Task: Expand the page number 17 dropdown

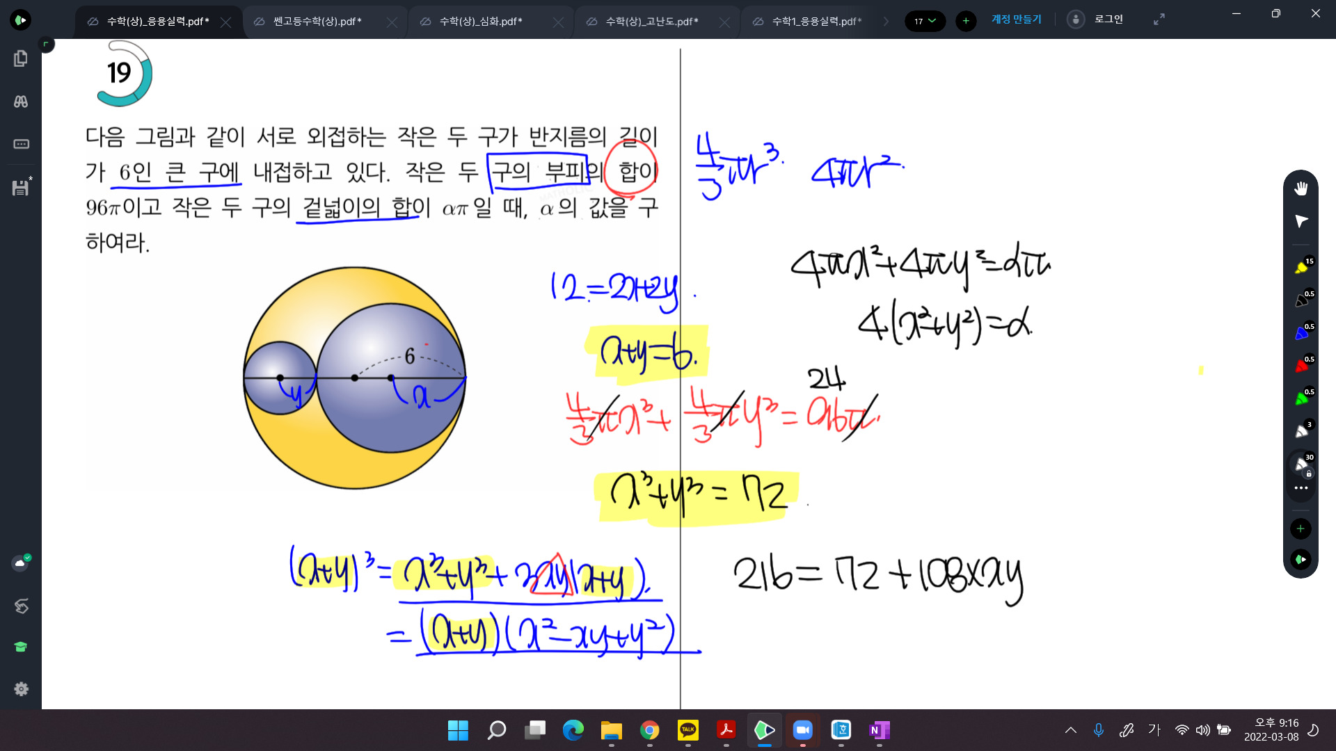Action: [925, 21]
